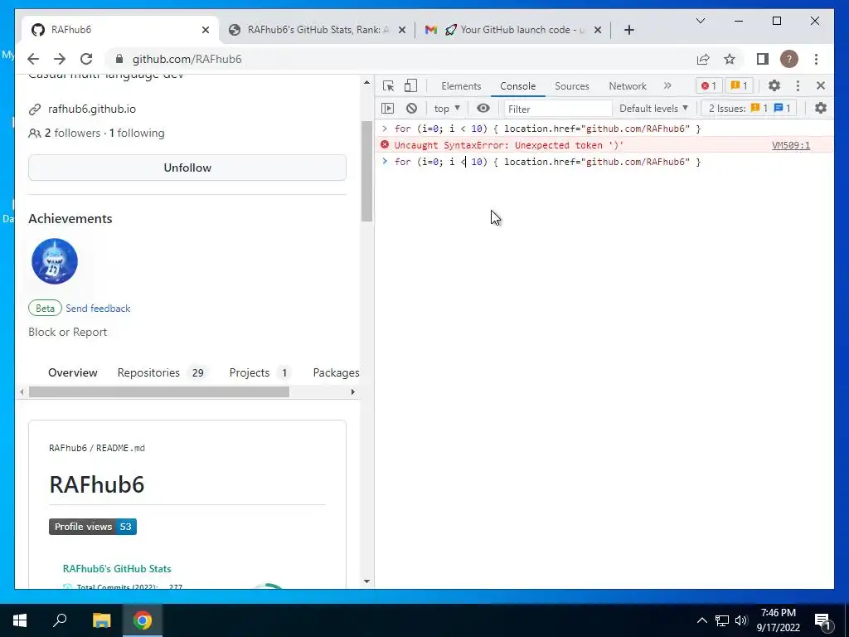Click Block or Report
Viewport: 849px width, 637px height.
(x=68, y=332)
